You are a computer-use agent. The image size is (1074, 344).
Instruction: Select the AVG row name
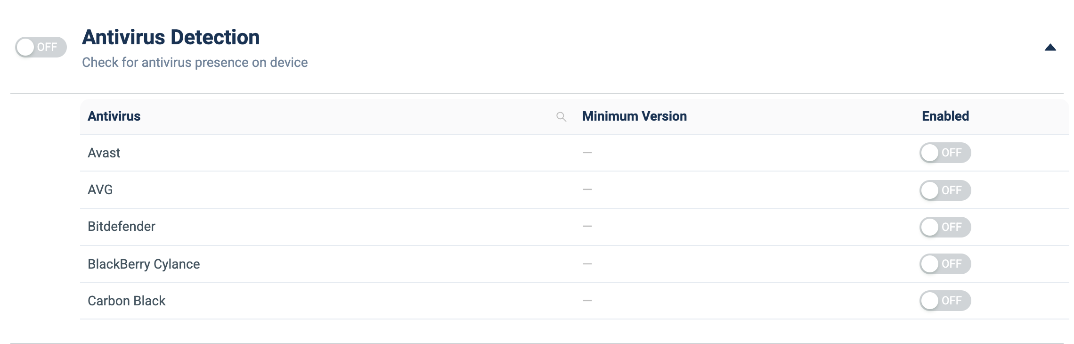(100, 189)
